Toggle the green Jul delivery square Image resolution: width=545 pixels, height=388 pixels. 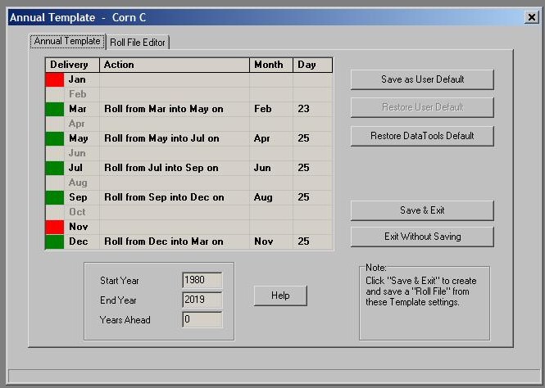click(55, 168)
